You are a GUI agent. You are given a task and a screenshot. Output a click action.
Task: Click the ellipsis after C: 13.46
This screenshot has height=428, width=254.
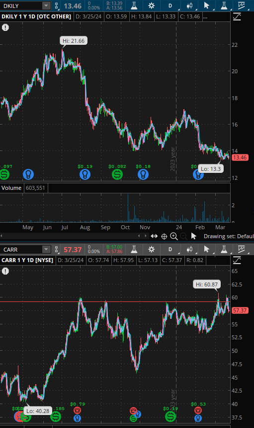click(x=205, y=16)
